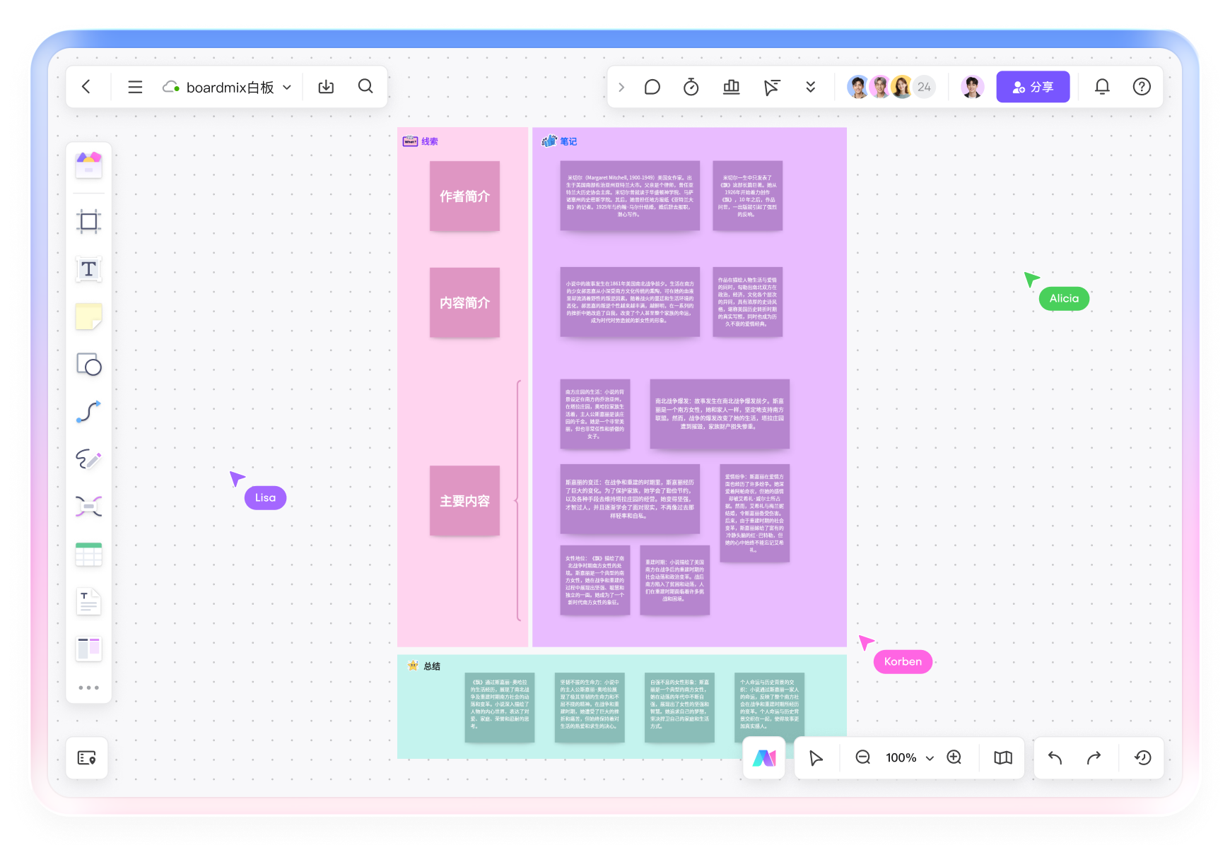Select the Text tool

[88, 269]
